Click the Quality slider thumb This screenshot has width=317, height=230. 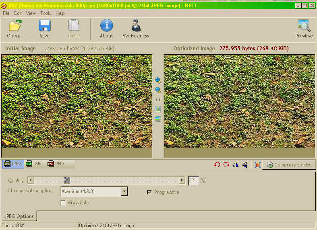[67, 180]
